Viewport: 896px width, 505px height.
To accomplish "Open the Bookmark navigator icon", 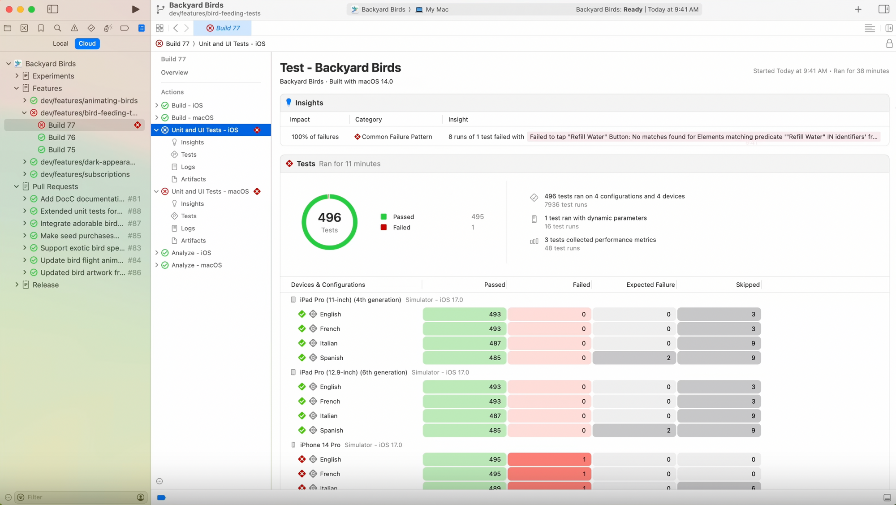I will pos(41,28).
